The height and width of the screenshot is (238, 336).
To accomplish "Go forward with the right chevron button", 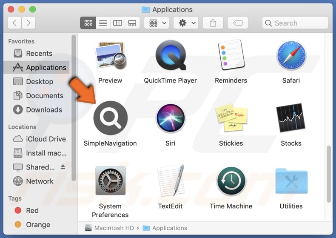I will tap(28, 23).
